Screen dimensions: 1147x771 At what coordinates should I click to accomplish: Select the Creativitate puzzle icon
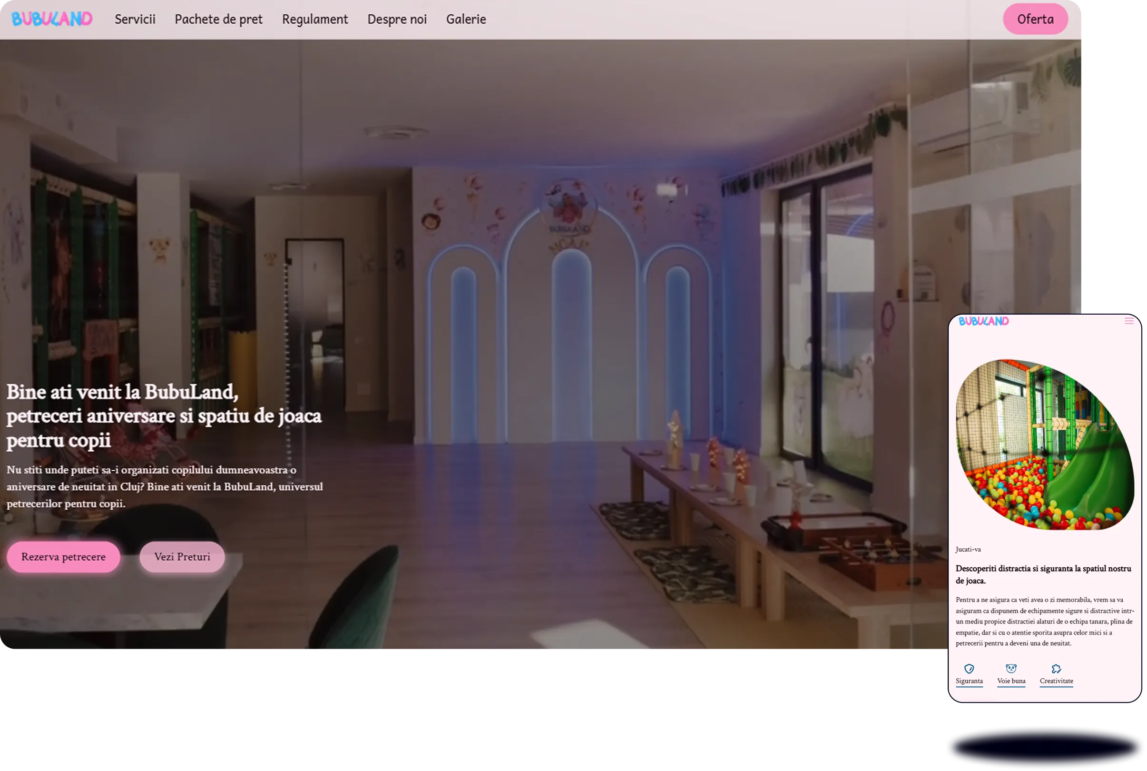(x=1056, y=669)
